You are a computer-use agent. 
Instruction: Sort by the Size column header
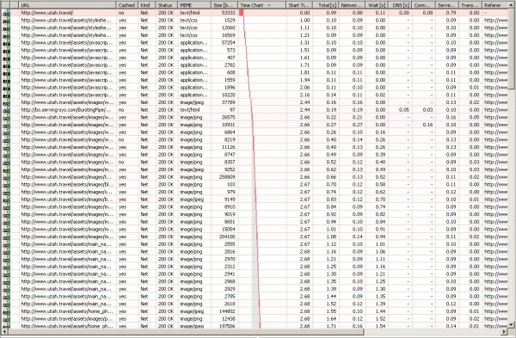(x=224, y=5)
